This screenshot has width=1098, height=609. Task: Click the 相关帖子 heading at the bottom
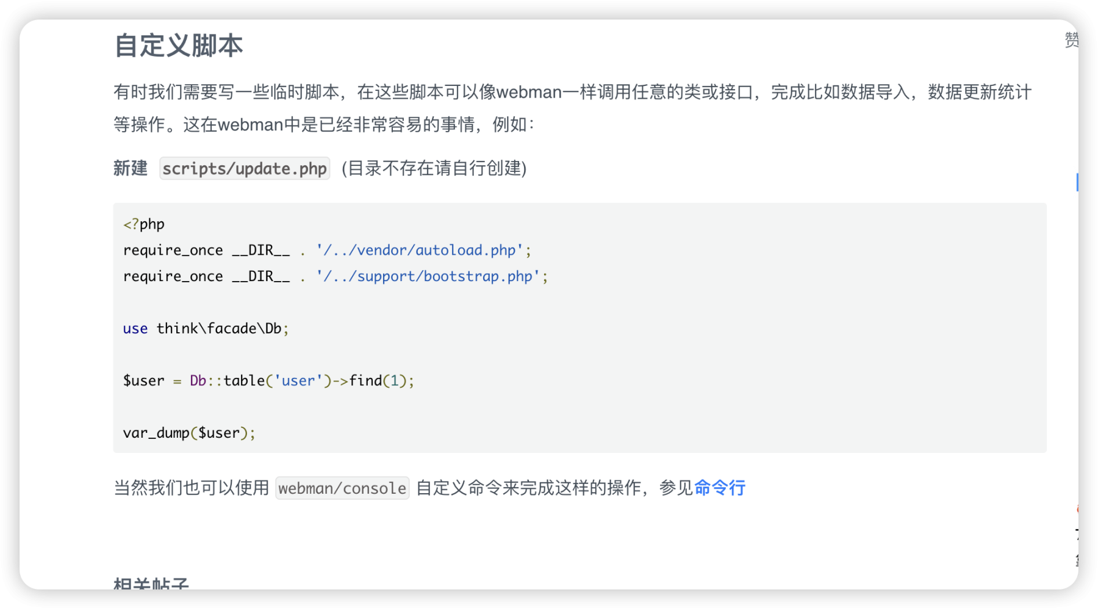pos(151,583)
